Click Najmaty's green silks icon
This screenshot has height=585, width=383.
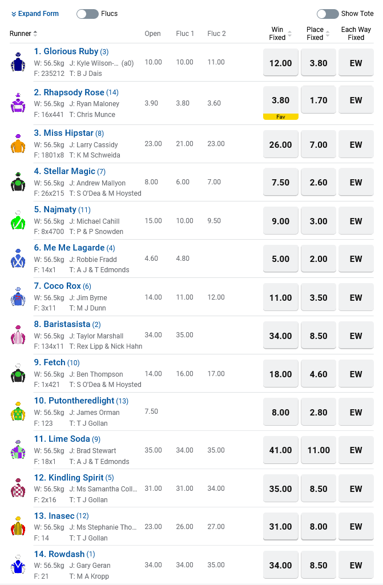point(18,221)
